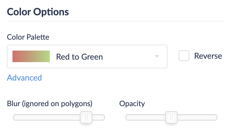The height and width of the screenshot is (128, 231).
Task: Click the Opacity slider handle
Action: click(171, 117)
